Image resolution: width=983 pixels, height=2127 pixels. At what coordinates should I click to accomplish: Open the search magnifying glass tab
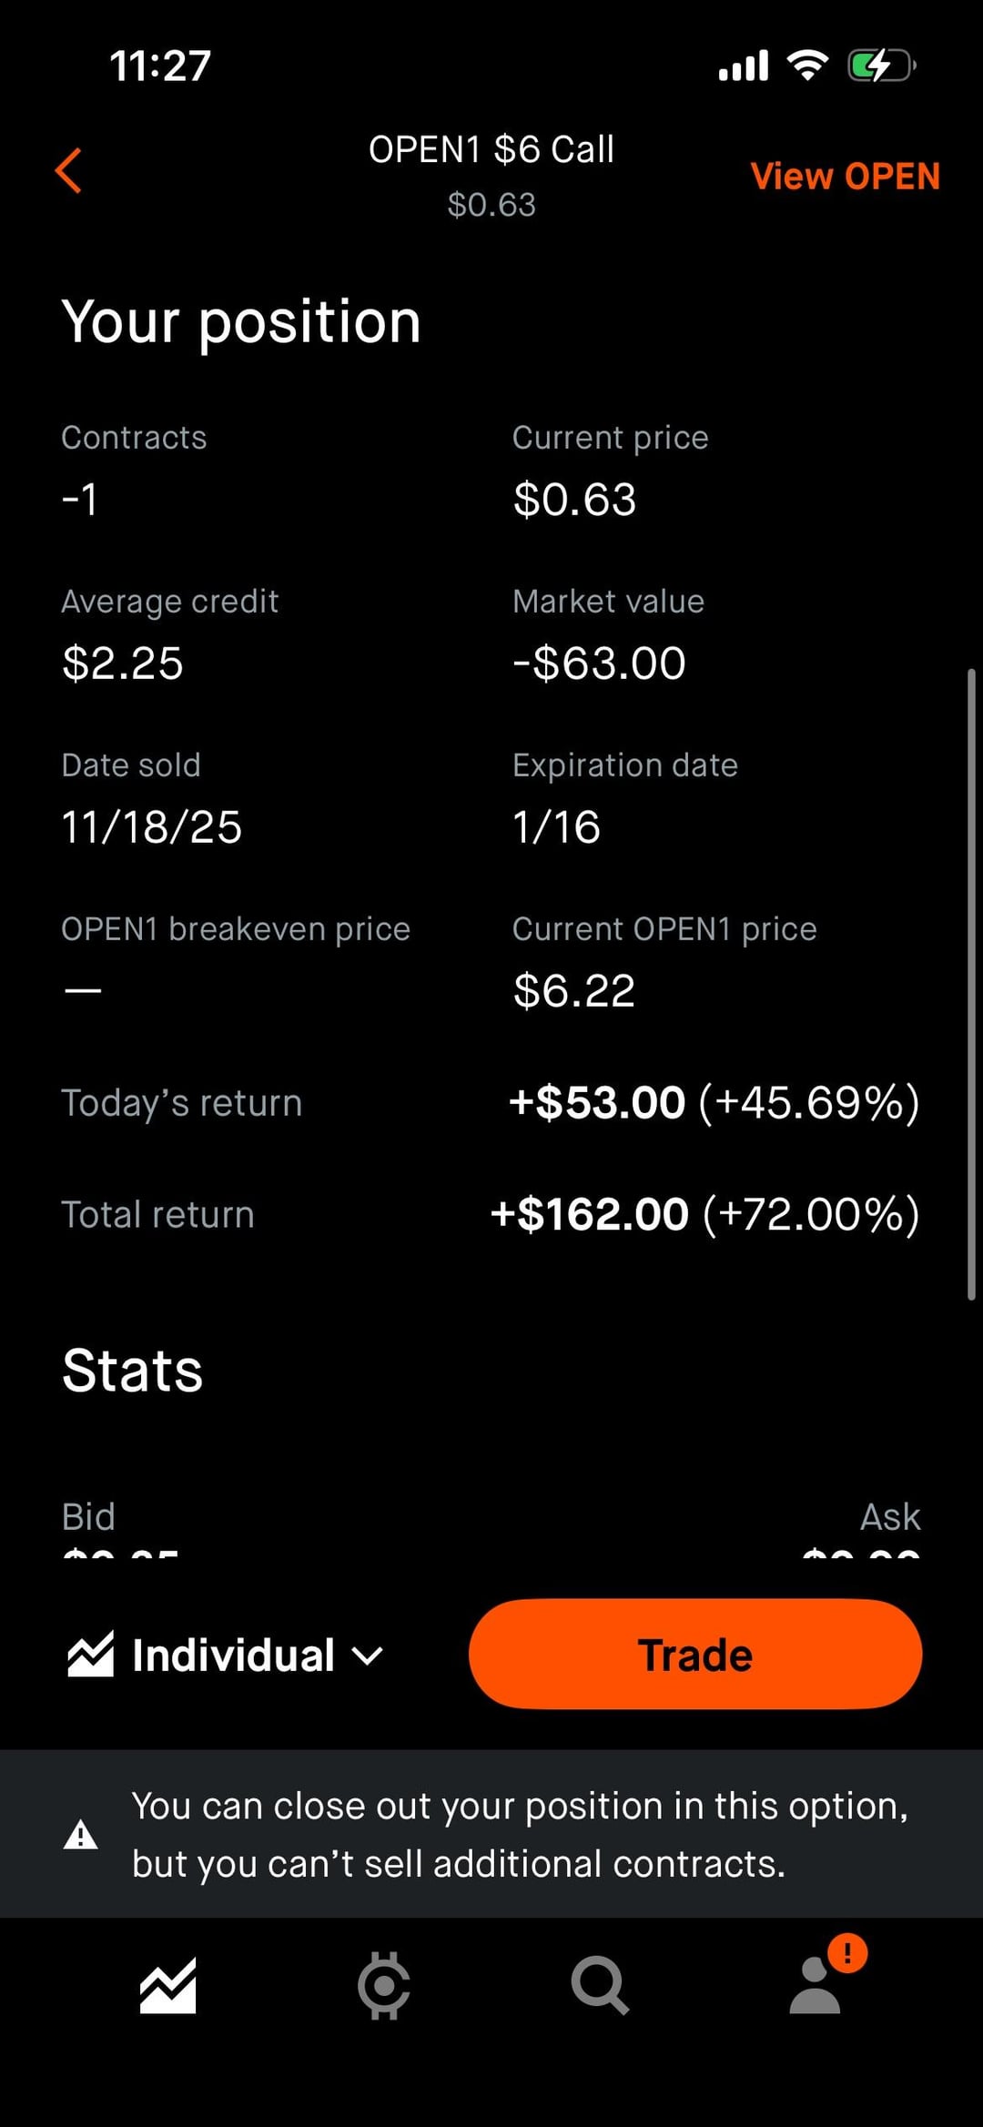tap(599, 1985)
